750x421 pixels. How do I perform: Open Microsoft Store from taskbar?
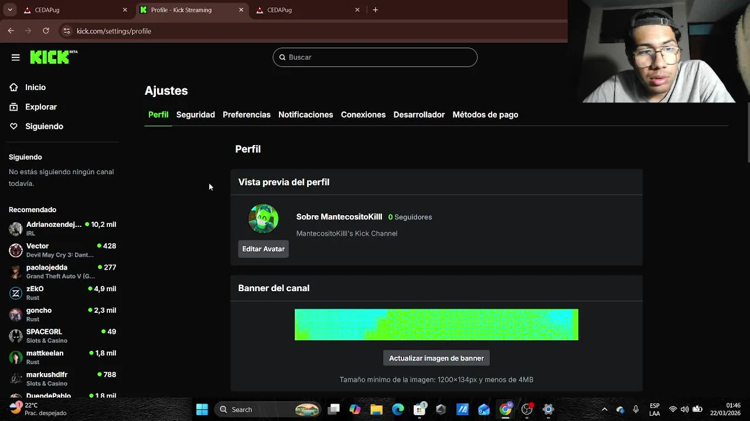(x=420, y=409)
